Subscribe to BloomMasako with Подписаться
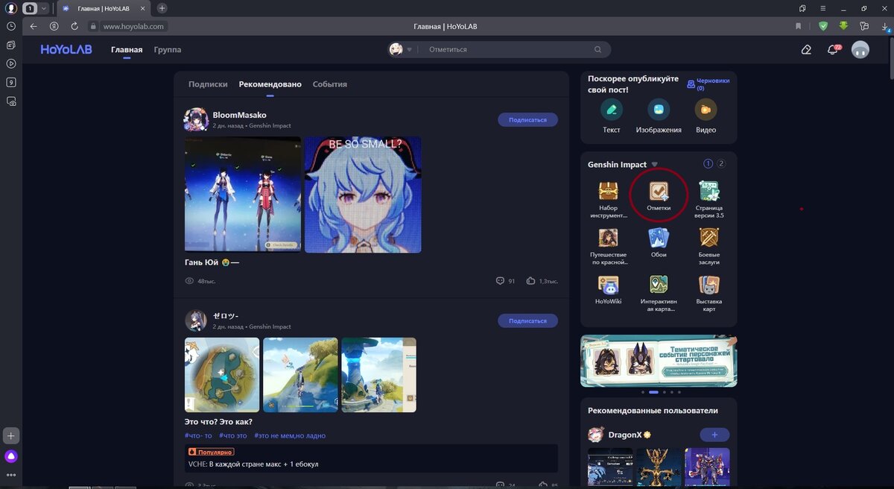This screenshot has width=894, height=489. [527, 120]
